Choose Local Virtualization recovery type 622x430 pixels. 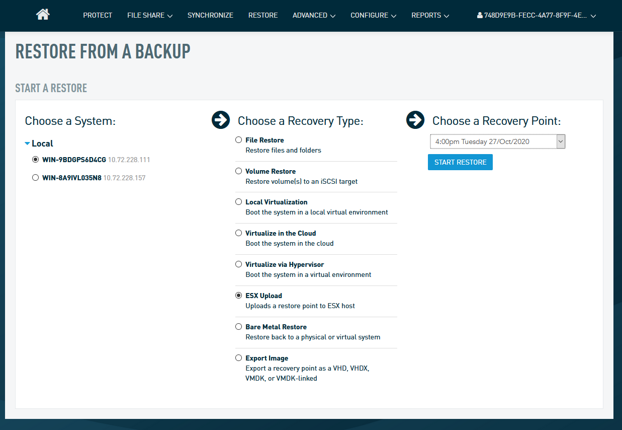(239, 202)
